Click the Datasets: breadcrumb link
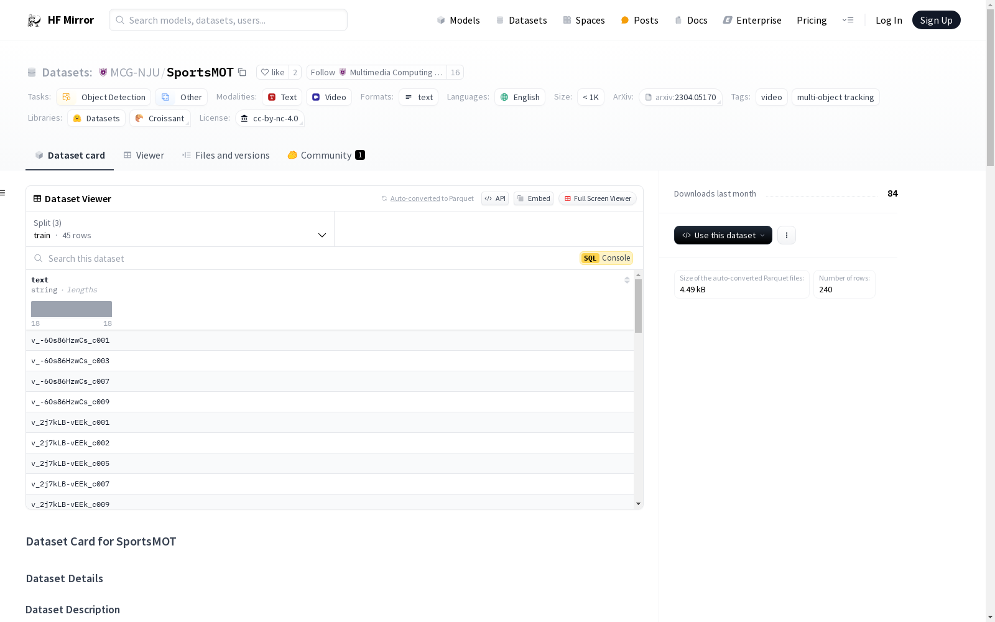995x622 pixels. click(x=67, y=73)
